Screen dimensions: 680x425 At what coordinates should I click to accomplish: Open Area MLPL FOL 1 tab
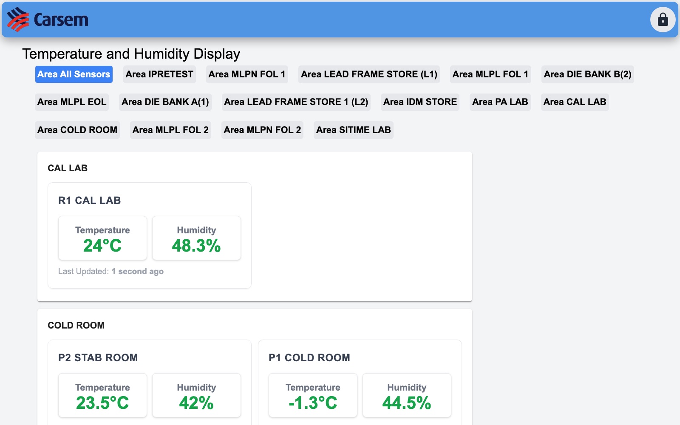[x=490, y=74]
